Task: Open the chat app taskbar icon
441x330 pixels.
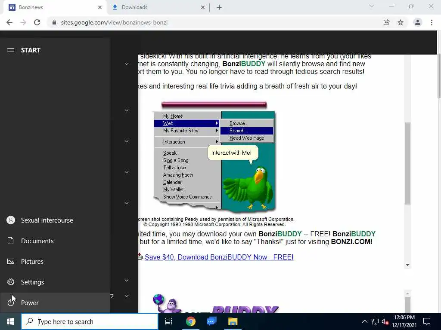Action: pyautogui.click(x=211, y=321)
